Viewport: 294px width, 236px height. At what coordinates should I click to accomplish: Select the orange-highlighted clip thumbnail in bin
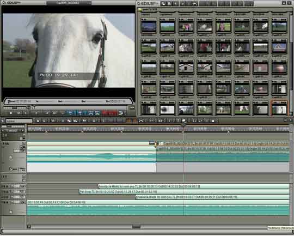[279, 108]
